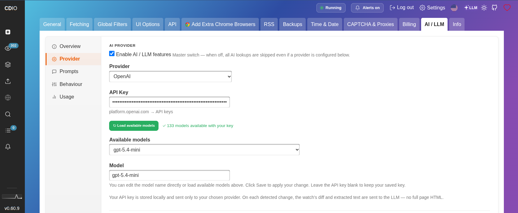Click the version v0.60.9 label

[12, 208]
